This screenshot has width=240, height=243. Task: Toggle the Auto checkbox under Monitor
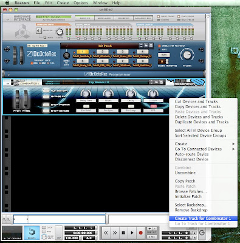click(x=45, y=38)
